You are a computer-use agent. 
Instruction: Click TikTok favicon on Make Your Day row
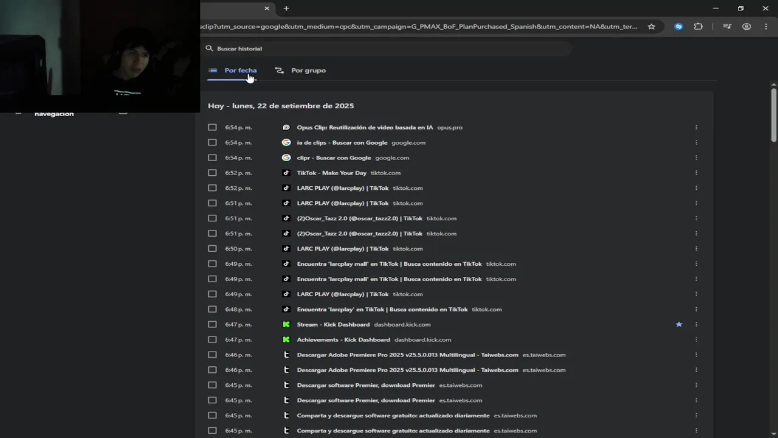coord(286,173)
